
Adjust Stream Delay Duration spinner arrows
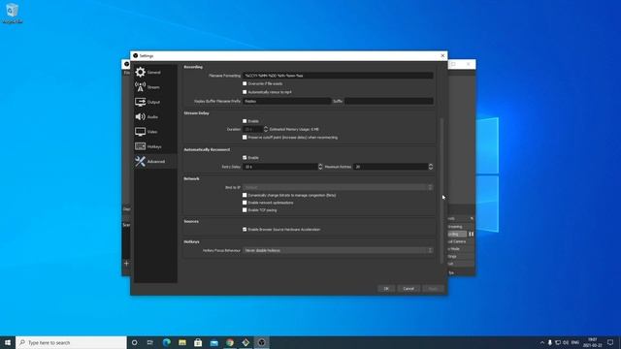tap(266, 129)
